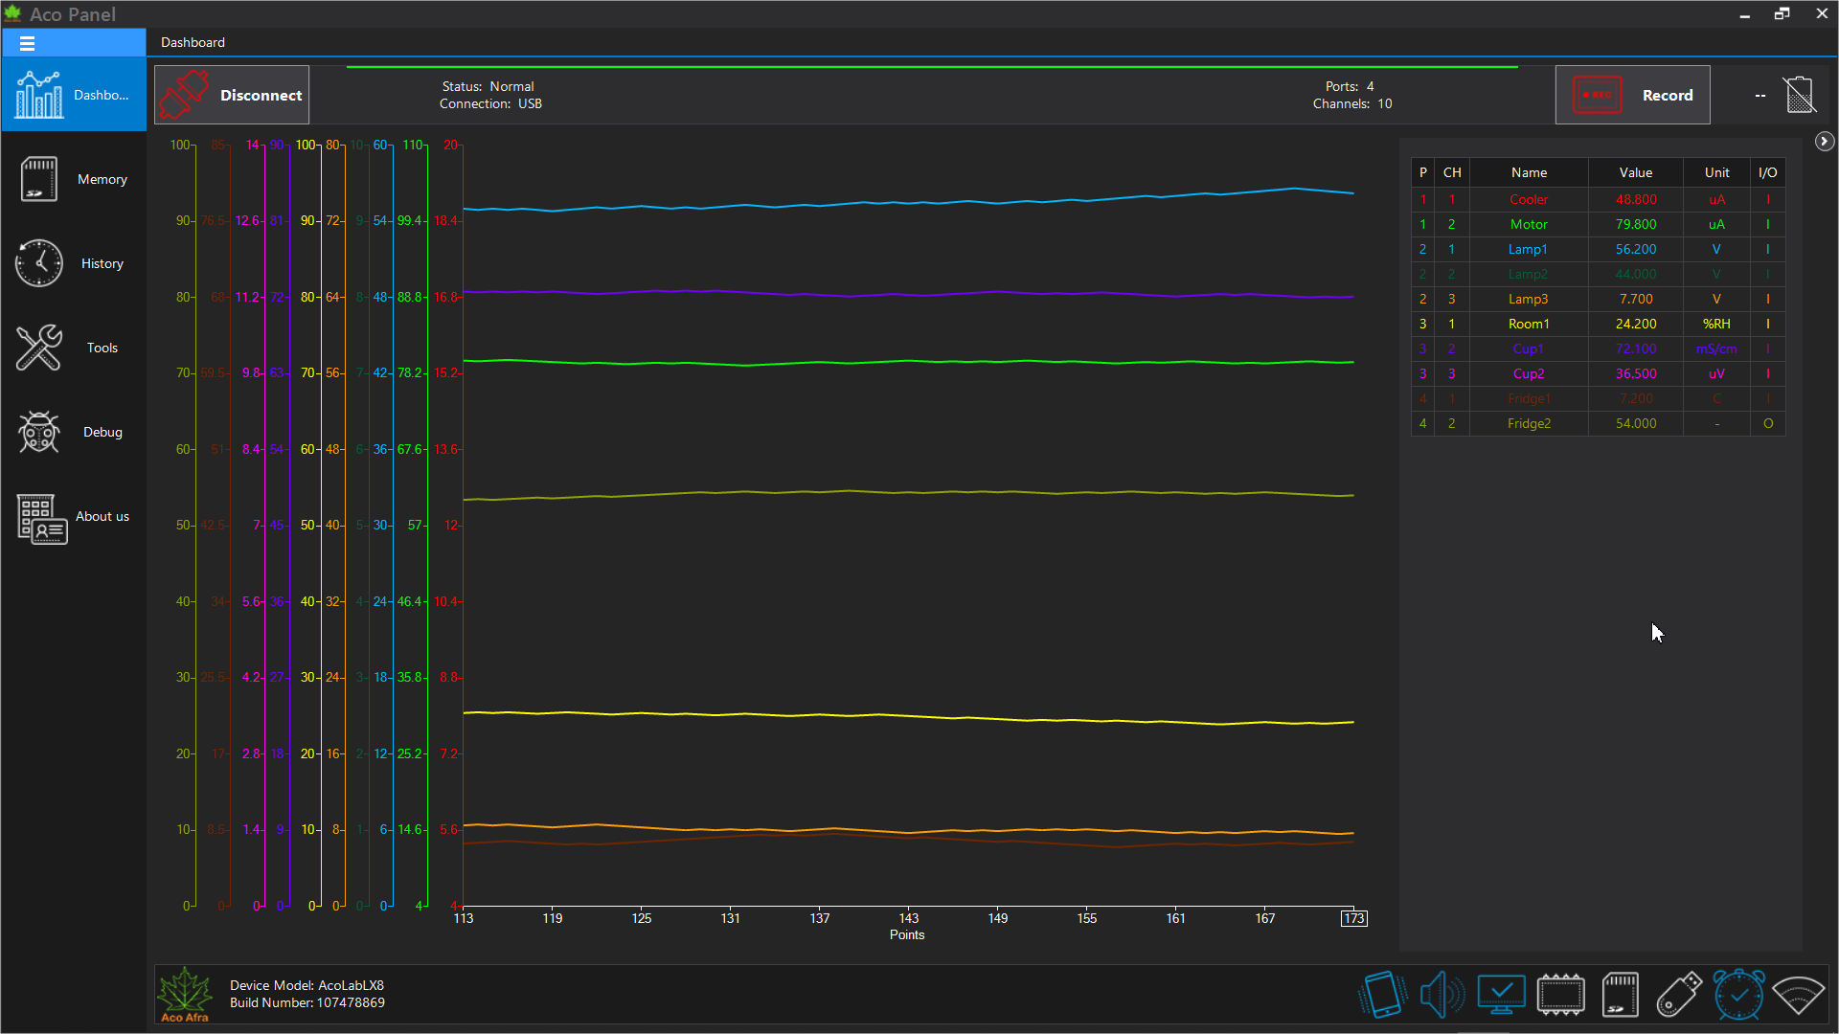
Task: Click the History clock icon
Action: [39, 263]
